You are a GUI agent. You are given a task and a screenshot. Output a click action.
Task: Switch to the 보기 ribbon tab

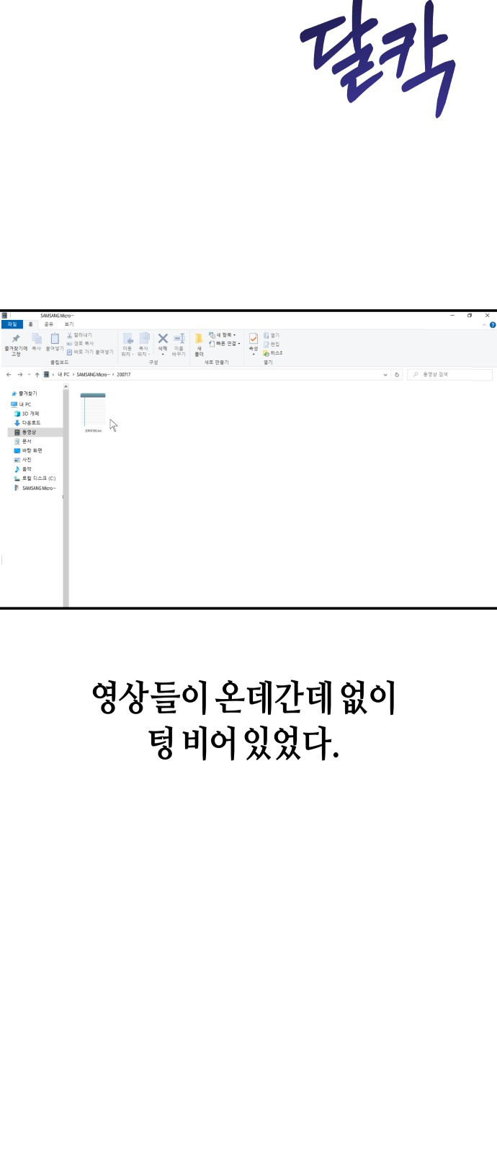pos(69,324)
